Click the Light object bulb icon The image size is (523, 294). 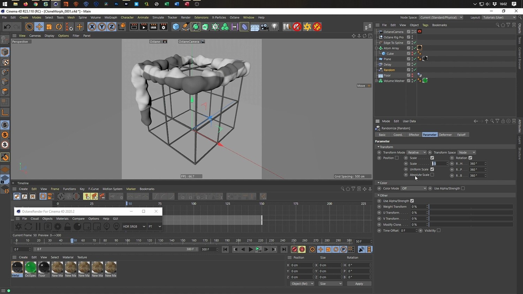tap(275, 27)
